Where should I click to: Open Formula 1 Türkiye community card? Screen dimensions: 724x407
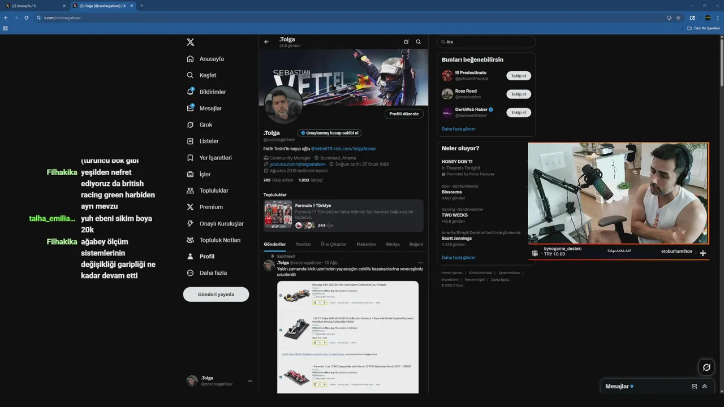tap(343, 216)
